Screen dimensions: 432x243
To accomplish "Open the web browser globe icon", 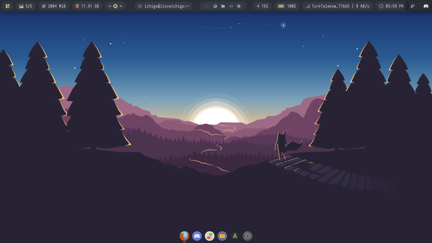I will click(x=215, y=6).
